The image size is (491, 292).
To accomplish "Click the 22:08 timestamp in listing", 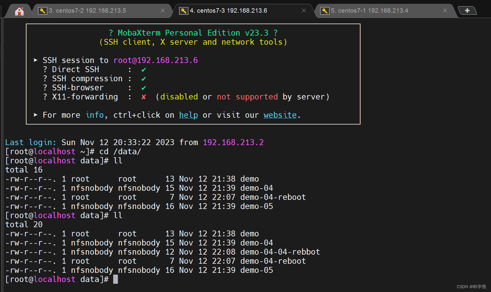I will [x=224, y=252].
